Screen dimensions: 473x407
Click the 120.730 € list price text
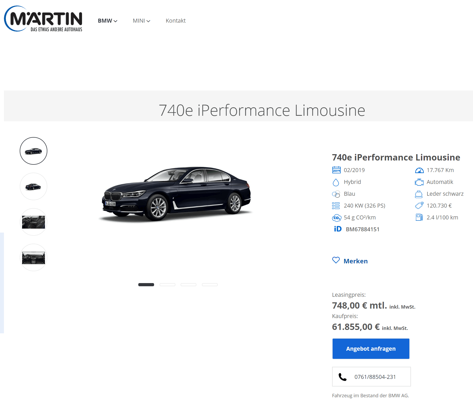439,206
